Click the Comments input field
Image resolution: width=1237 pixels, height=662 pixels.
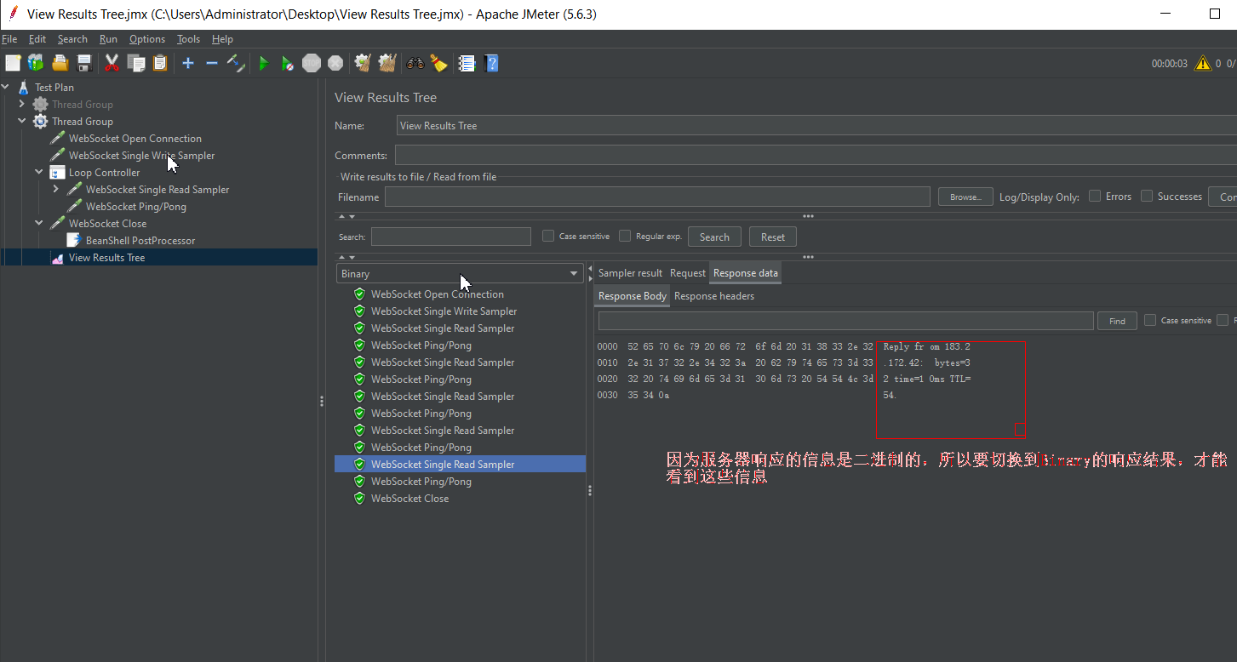pyautogui.click(x=816, y=155)
